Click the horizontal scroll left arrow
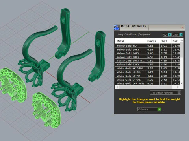Screen dimensions: 189x141 coord(117,87)
